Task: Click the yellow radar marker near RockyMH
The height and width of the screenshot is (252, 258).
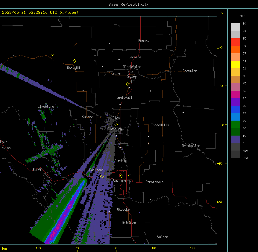Action: click(75, 61)
